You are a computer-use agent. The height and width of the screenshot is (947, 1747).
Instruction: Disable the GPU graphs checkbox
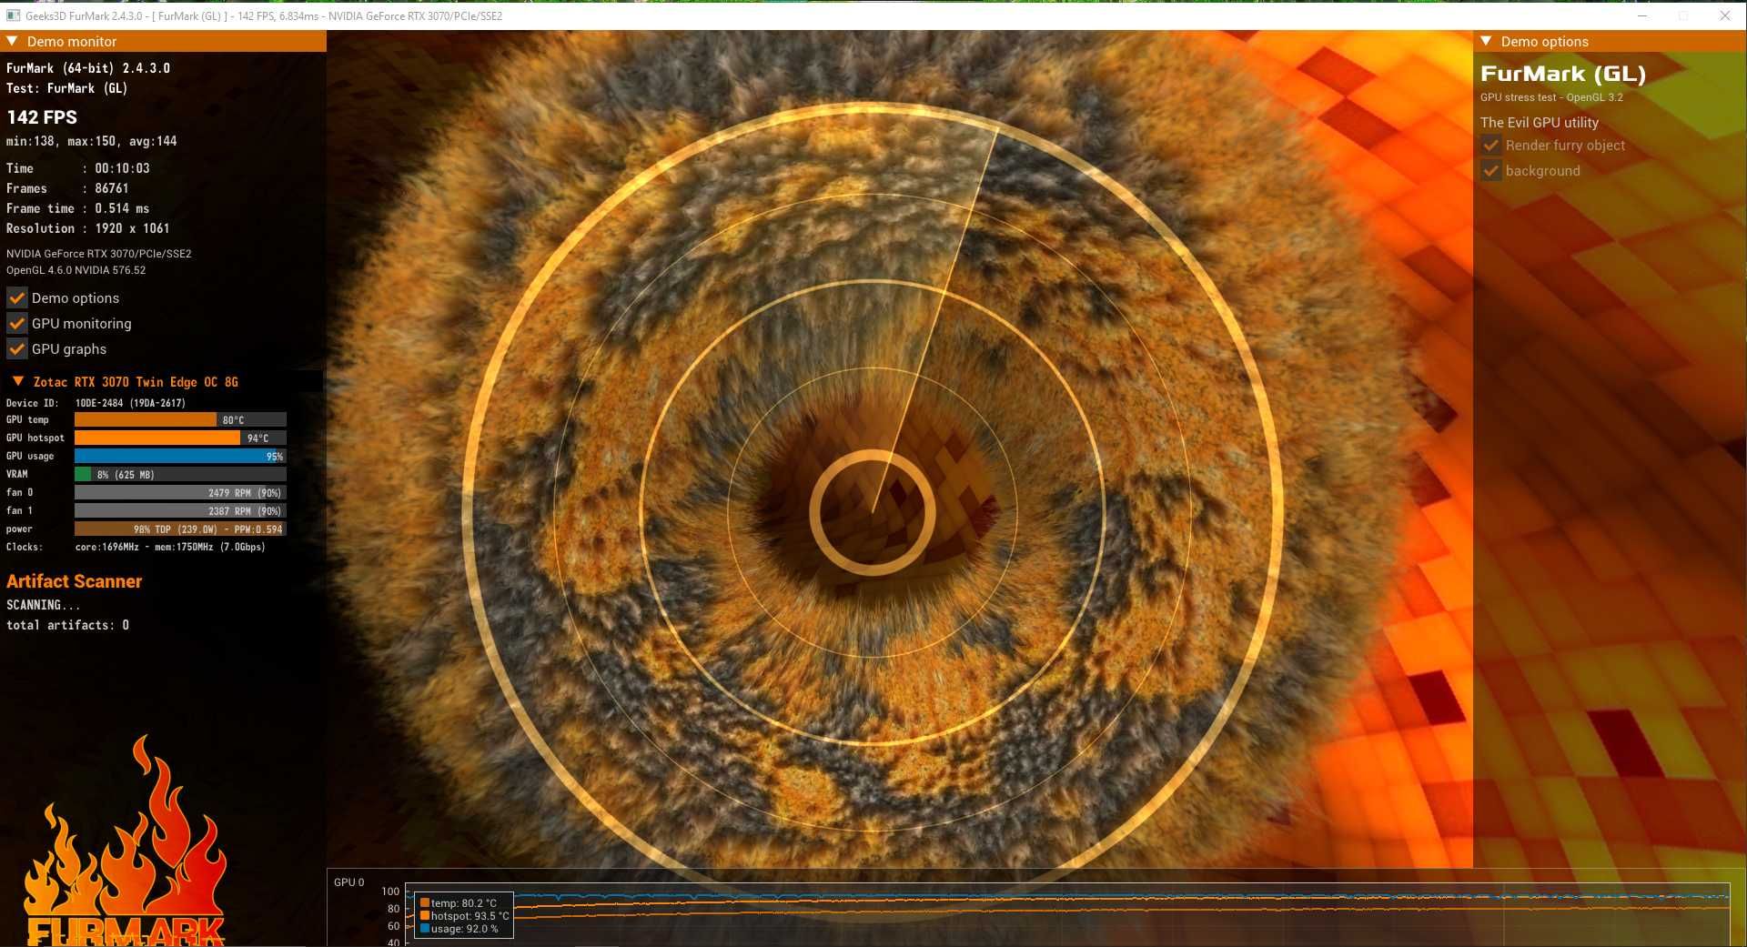(16, 348)
